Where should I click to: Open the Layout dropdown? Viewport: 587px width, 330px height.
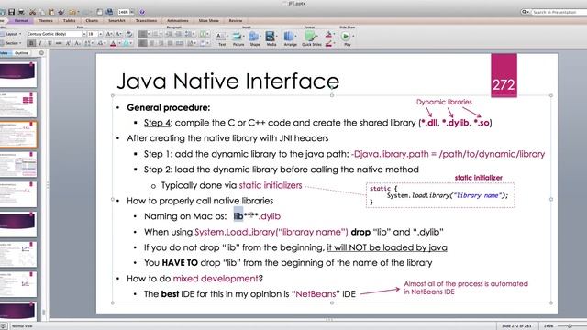click(14, 34)
